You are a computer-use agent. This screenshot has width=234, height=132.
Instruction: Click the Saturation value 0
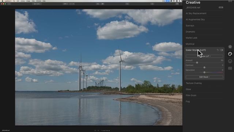click(222, 70)
